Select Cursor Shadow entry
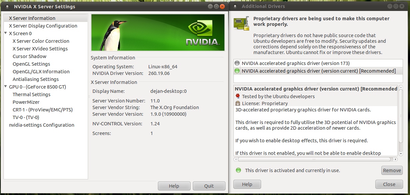The height and width of the screenshot is (195, 410). tap(29, 56)
